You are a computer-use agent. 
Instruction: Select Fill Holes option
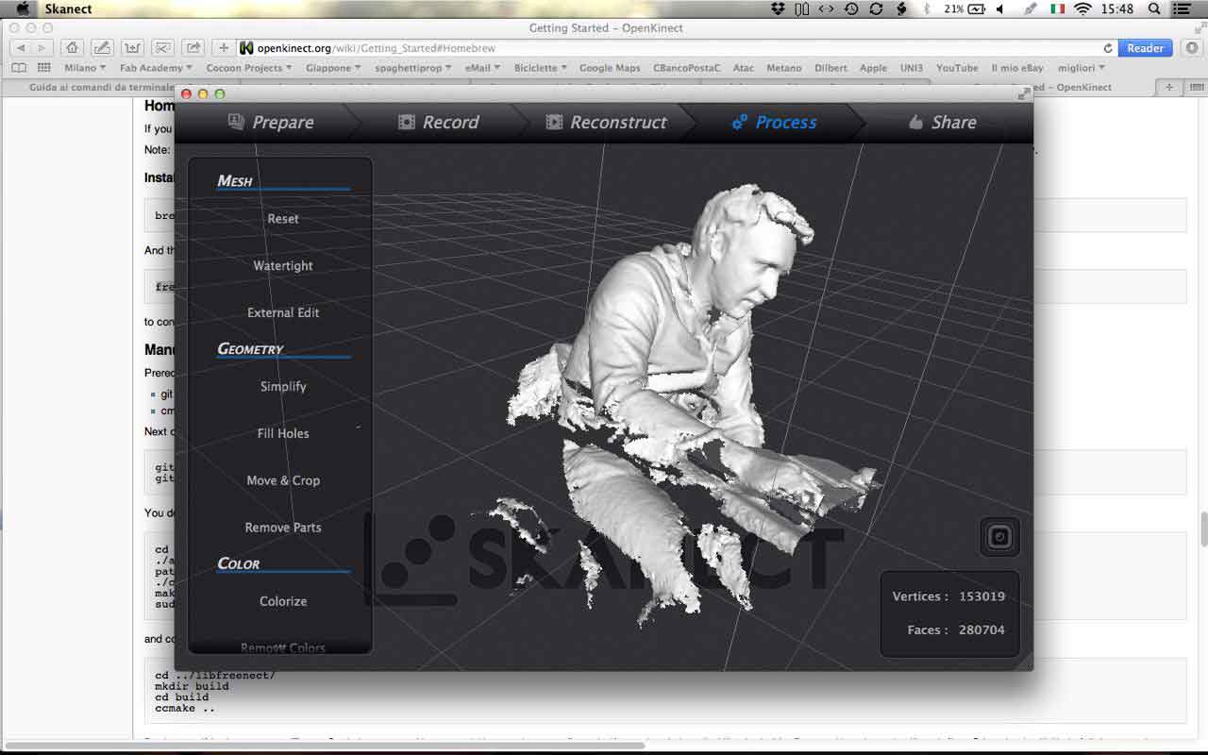click(283, 433)
